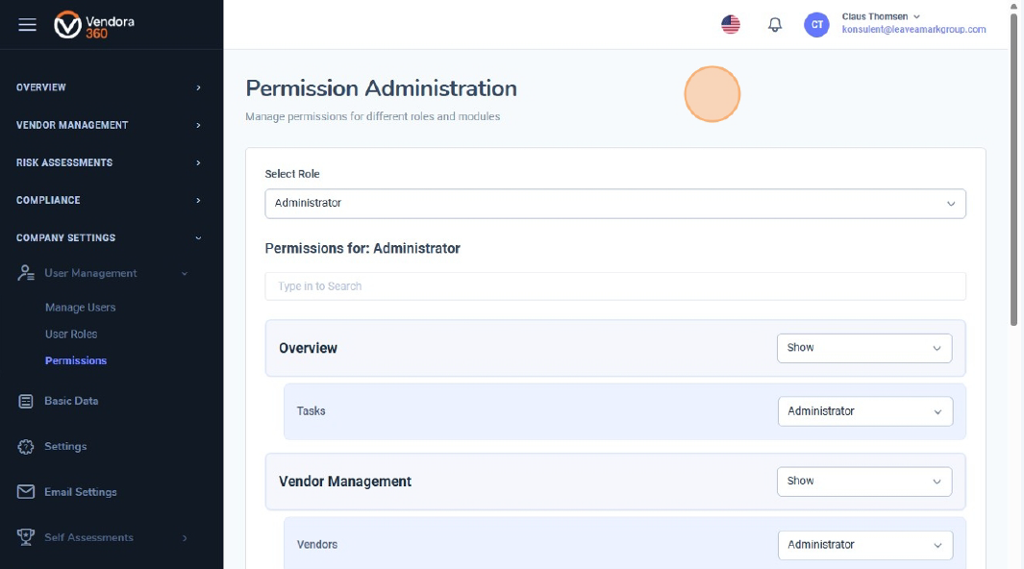
Task: Click the Vendora 360 logo
Action: 94,25
